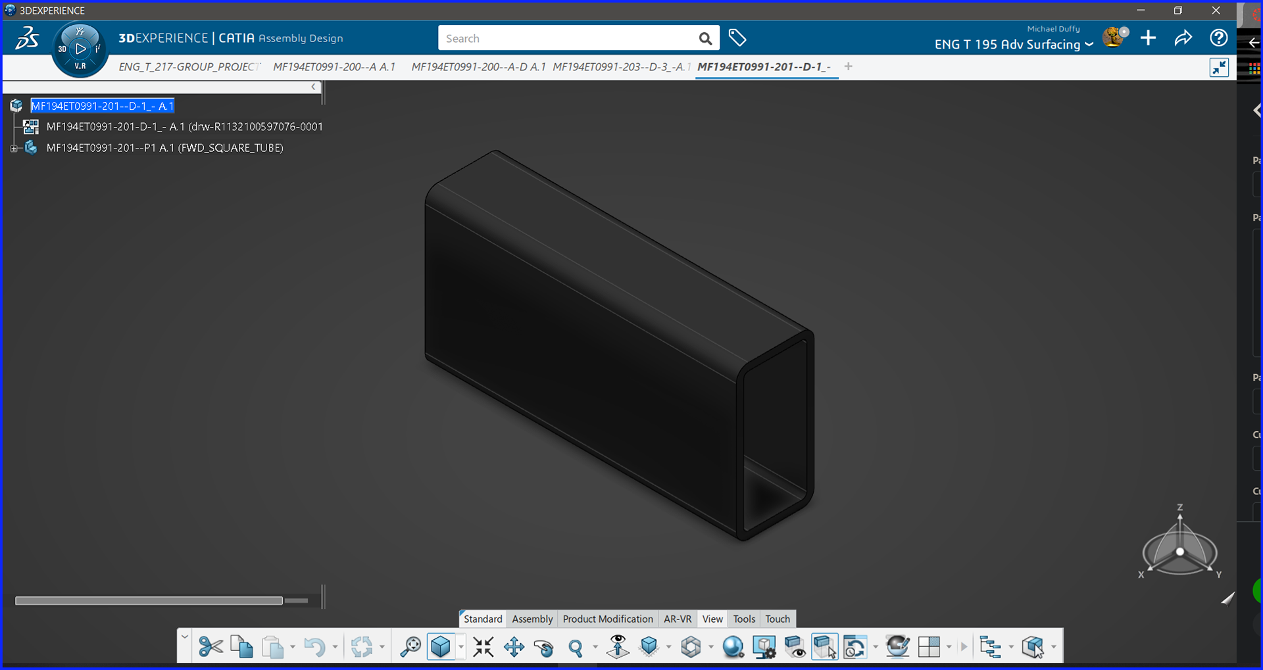Click the blue sphere ambience icon

tap(733, 647)
